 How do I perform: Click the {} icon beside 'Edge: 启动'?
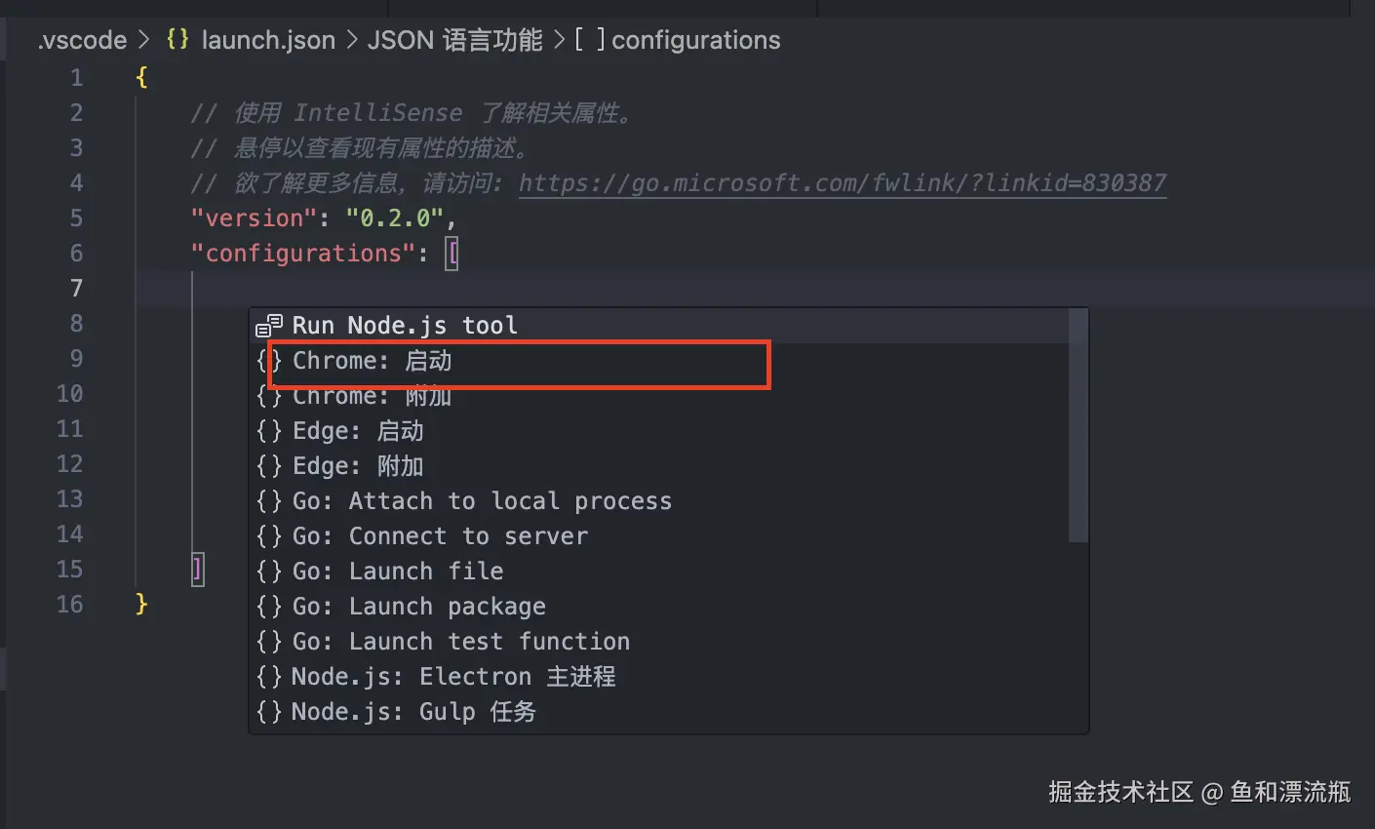pyautogui.click(x=268, y=430)
